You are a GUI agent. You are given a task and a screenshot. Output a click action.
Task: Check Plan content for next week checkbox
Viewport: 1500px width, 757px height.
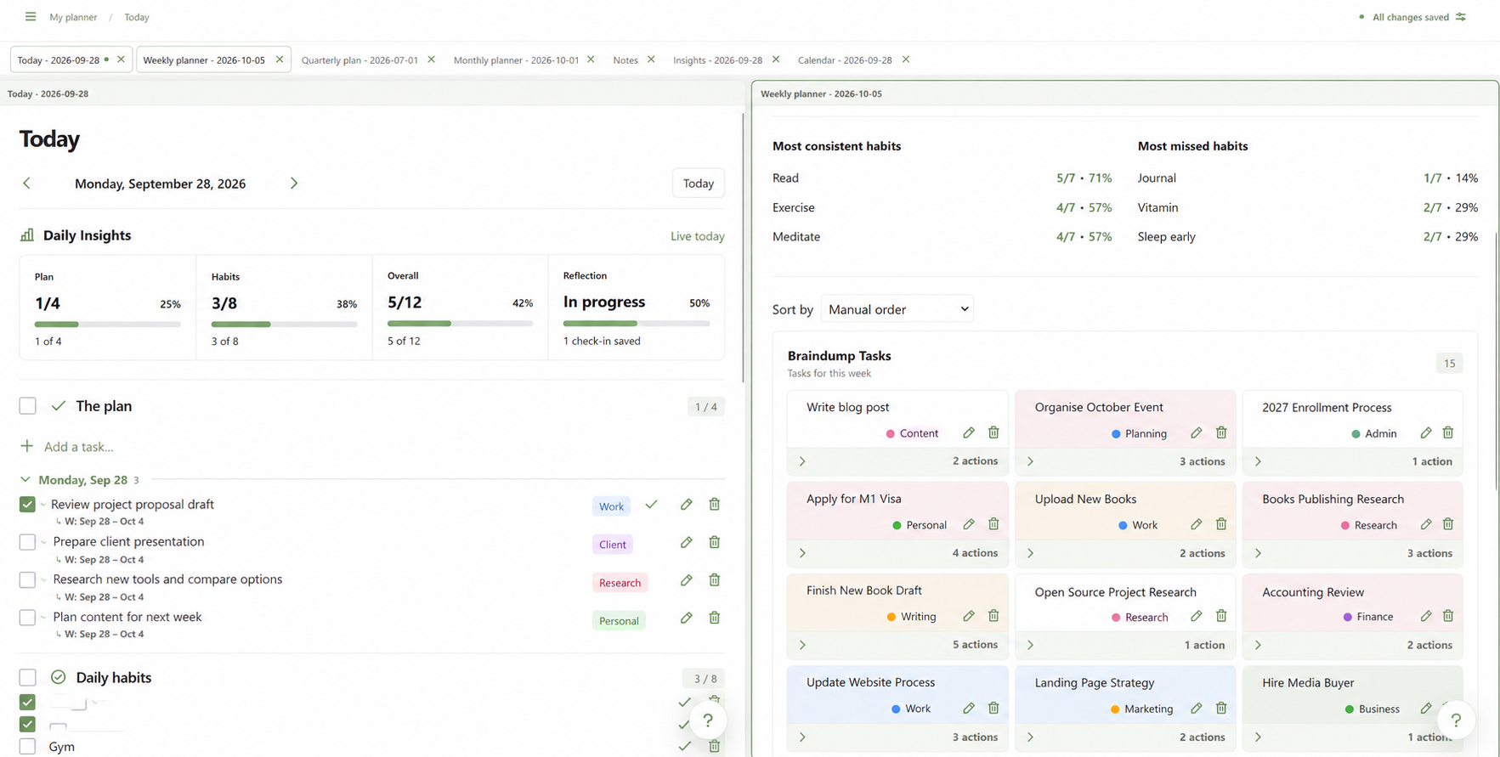tap(27, 618)
